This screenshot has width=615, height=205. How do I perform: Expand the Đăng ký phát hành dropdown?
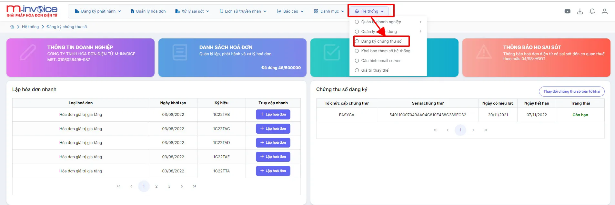point(97,11)
